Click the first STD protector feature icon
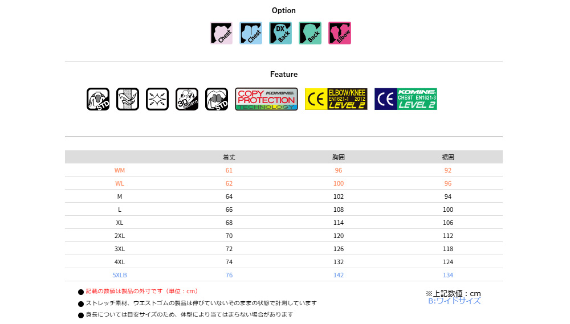 tap(98, 99)
